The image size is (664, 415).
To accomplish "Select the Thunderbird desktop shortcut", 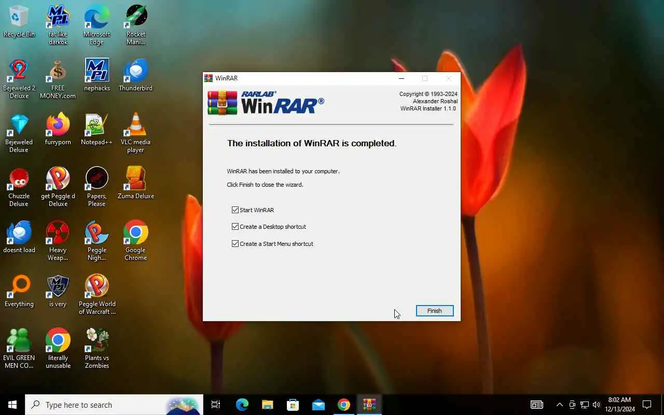I will pyautogui.click(x=136, y=75).
